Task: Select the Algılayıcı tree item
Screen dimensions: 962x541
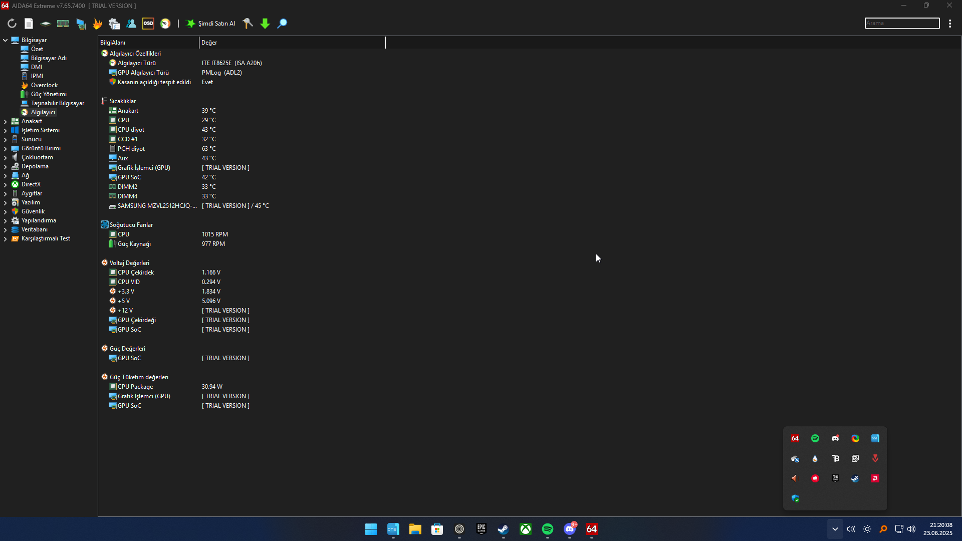Action: (x=43, y=112)
